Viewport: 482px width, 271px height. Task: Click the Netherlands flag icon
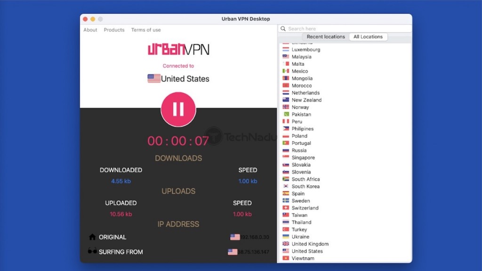point(286,93)
